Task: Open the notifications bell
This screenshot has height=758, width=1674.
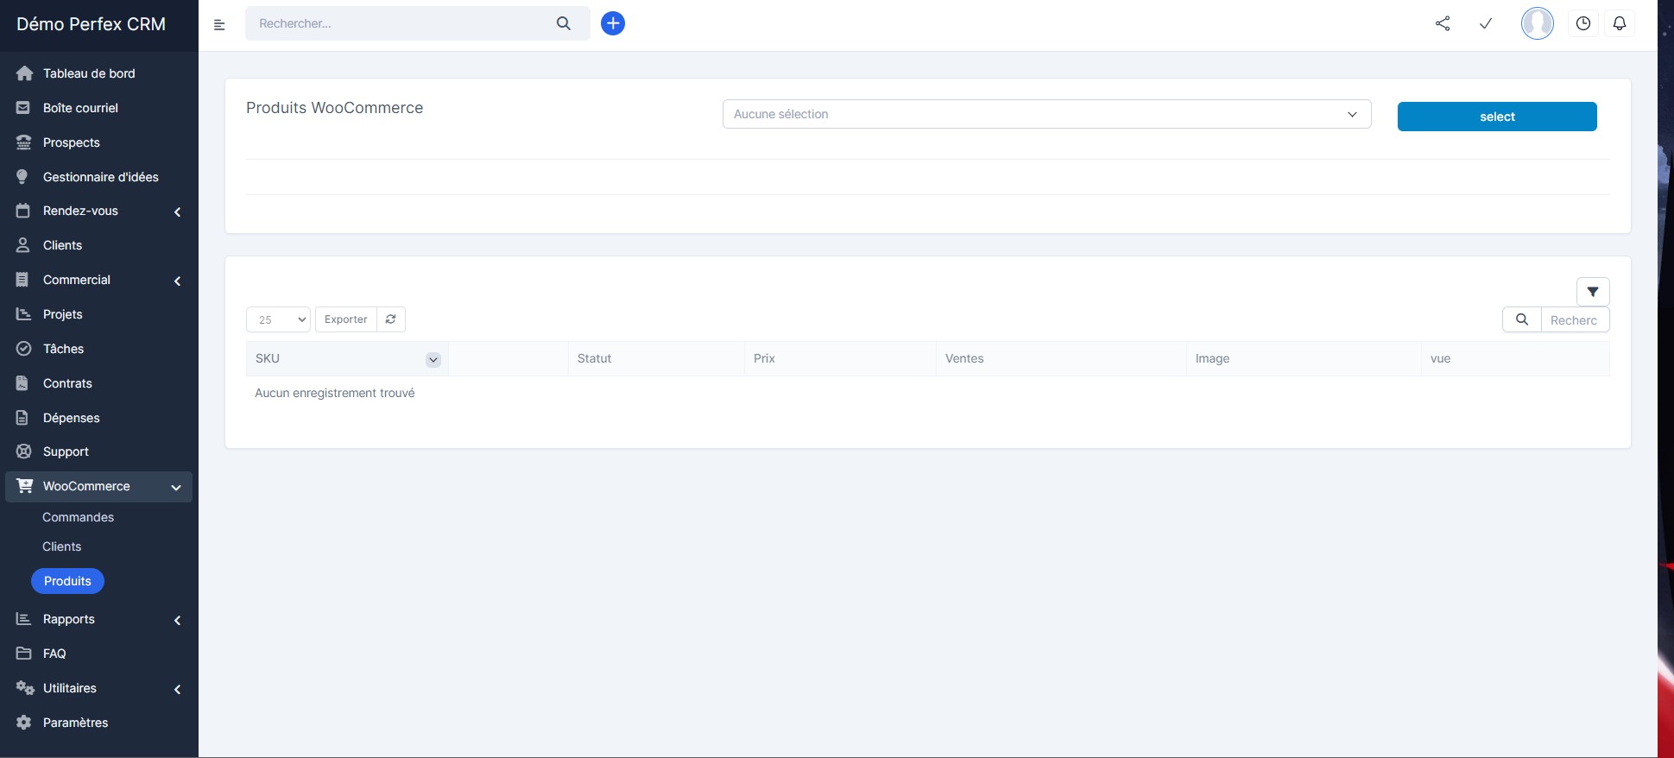Action: 1620,23
